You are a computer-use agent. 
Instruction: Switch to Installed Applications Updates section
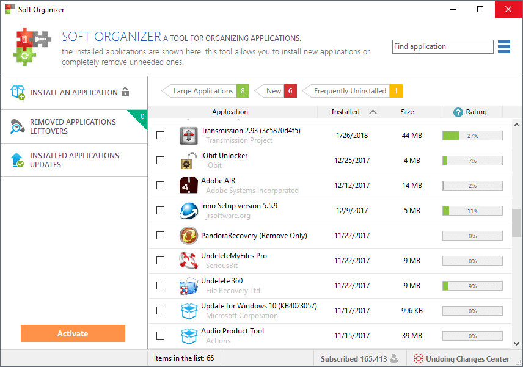tap(73, 160)
